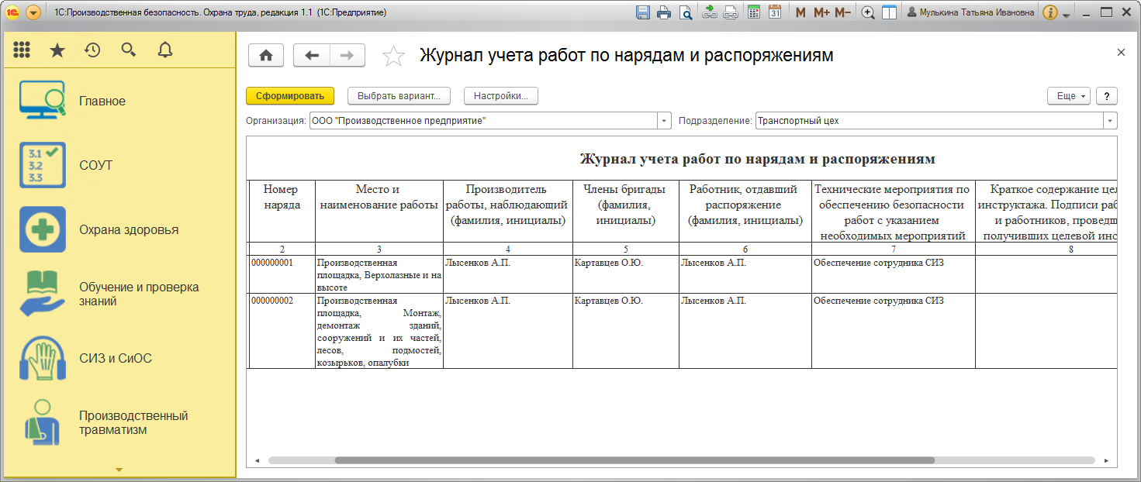Click the back arrow button
Viewport: 1141px width, 482px height.
coord(312,55)
